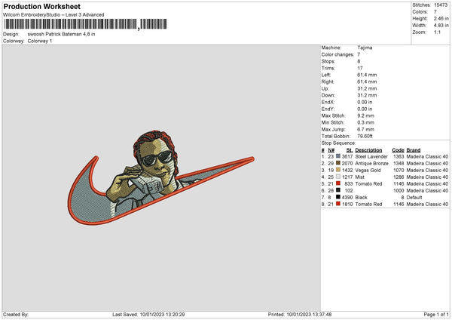Click the 'Production Worksheet' title
The image size is (452, 320).
42,6
